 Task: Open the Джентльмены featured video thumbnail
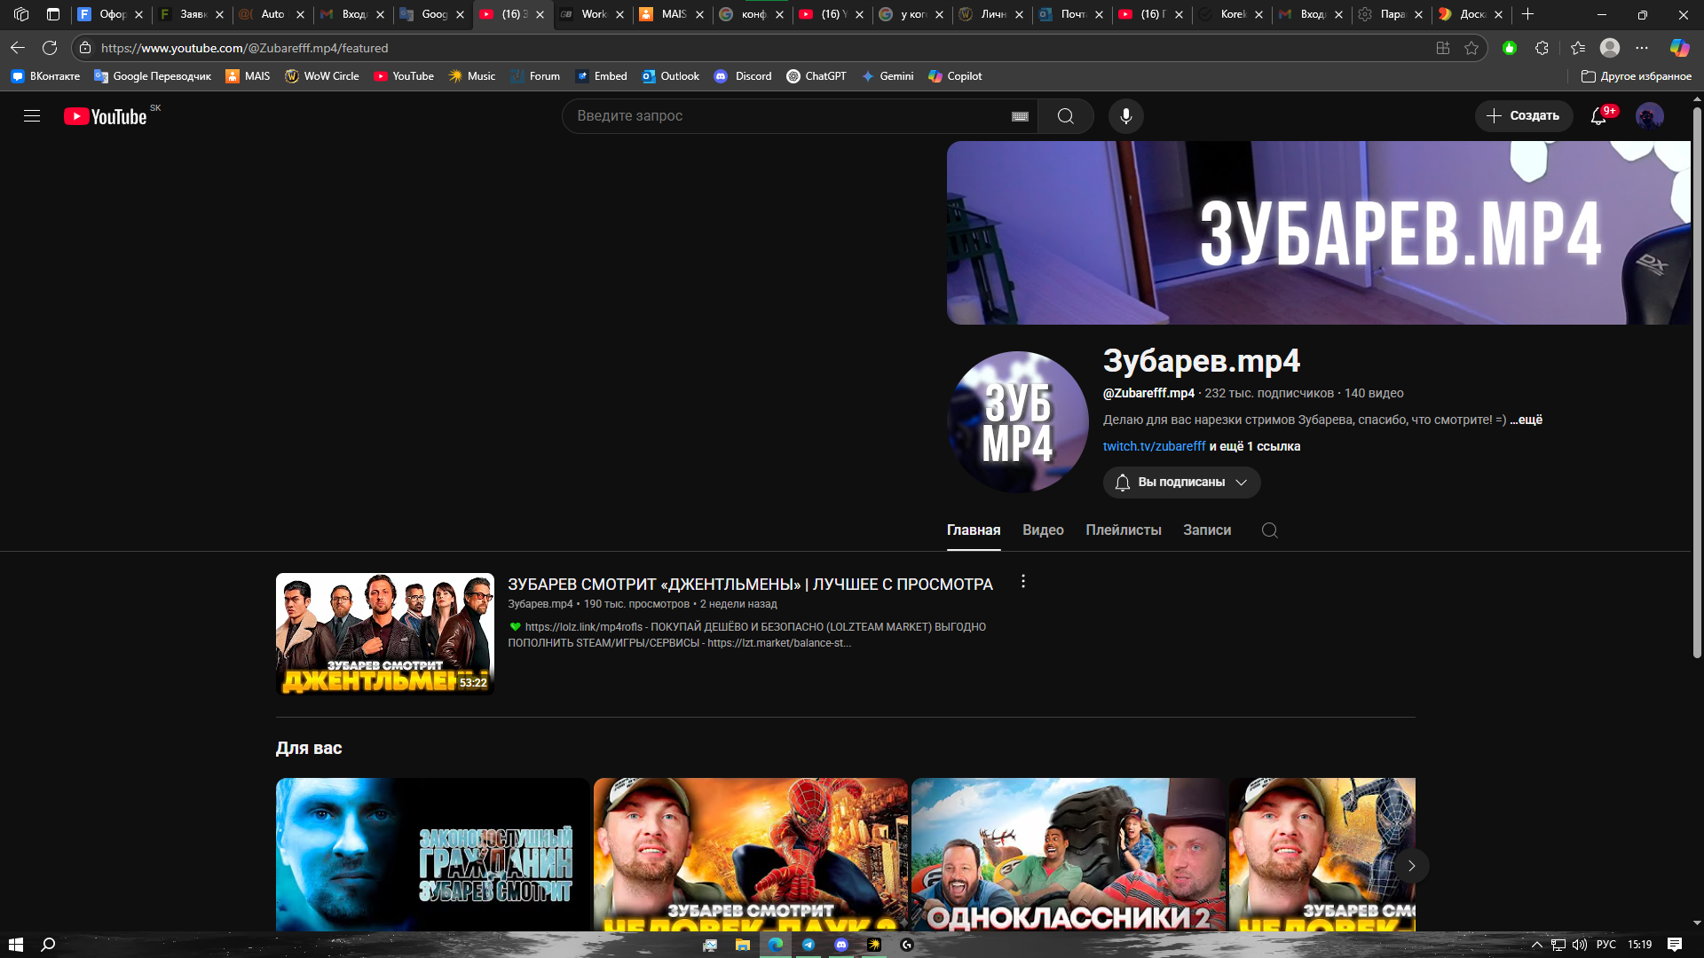pos(385,633)
